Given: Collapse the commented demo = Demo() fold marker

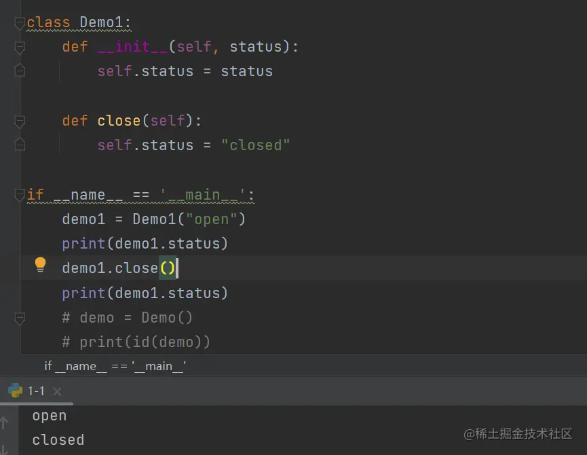Looking at the screenshot, I should [x=20, y=318].
